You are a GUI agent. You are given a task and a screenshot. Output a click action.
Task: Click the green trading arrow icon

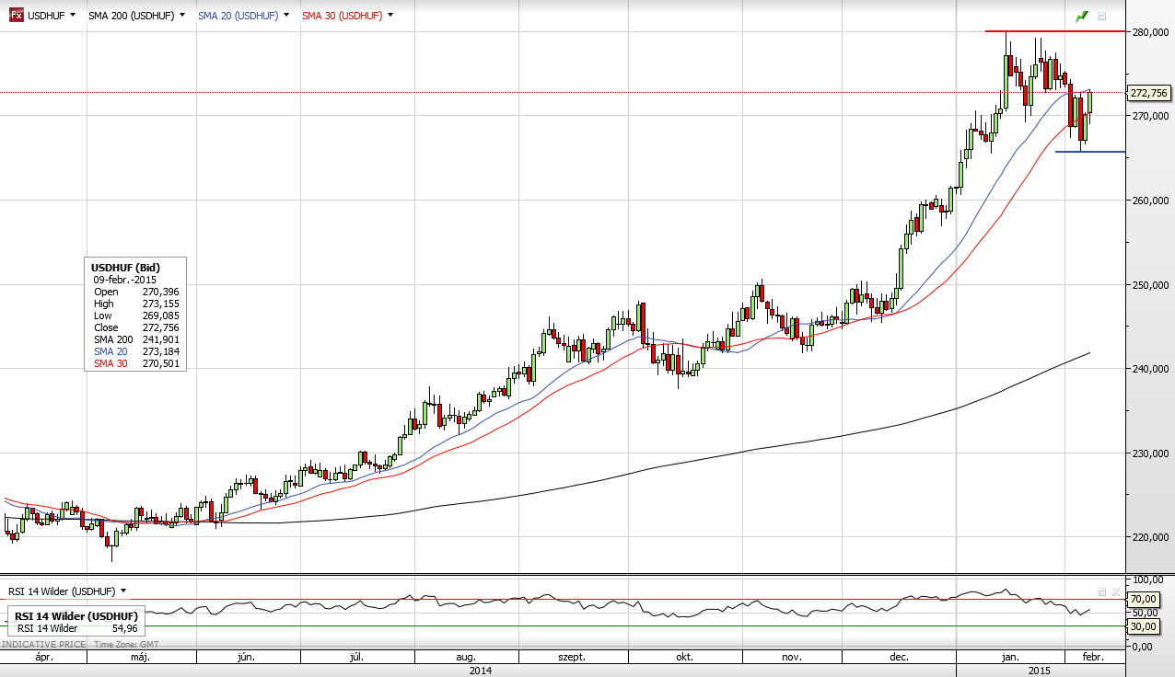[x=1082, y=17]
